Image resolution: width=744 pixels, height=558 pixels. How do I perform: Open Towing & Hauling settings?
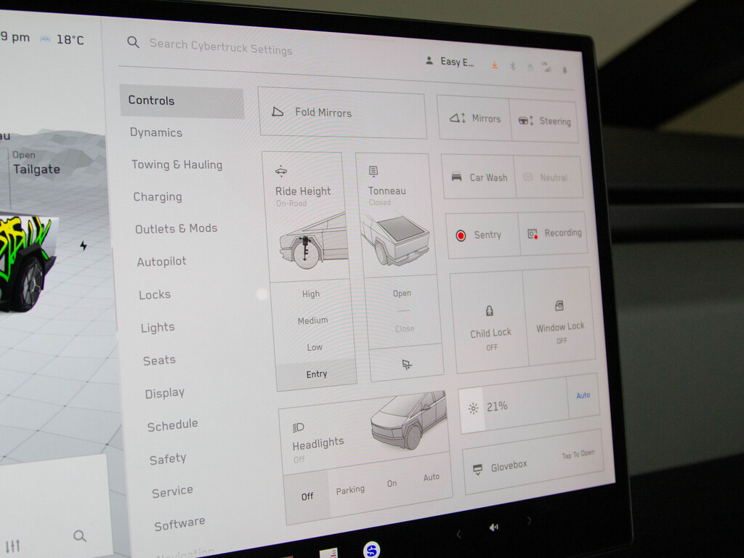tap(177, 165)
